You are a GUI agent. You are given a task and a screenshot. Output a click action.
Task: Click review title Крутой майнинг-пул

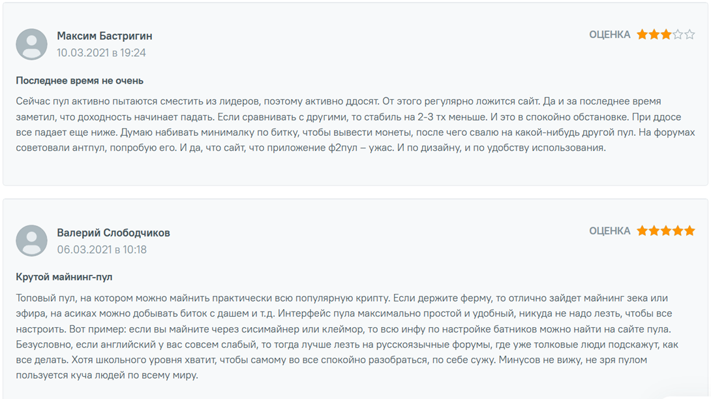[x=64, y=277]
